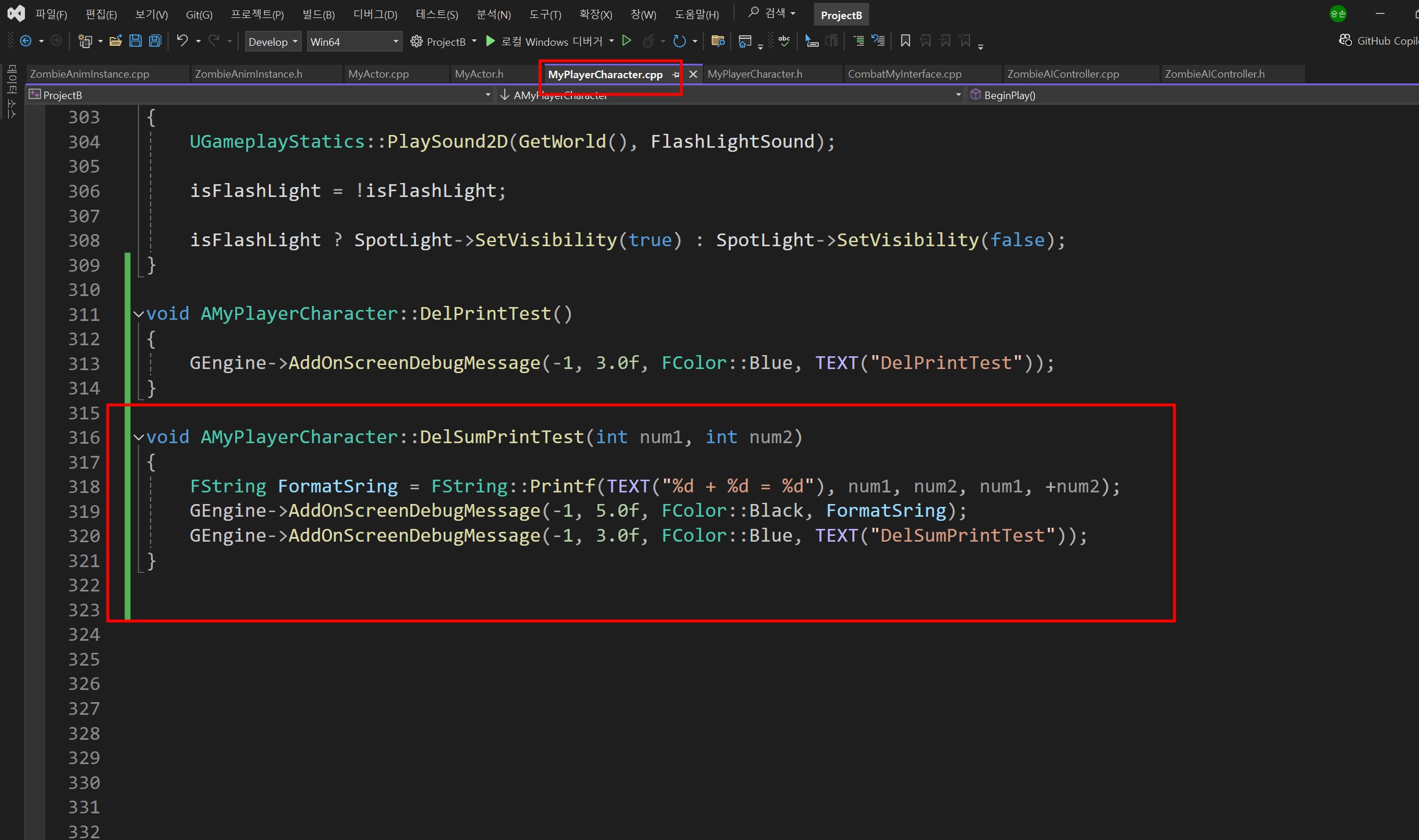
Task: Toggle pin on MyPlayerCharacter.cpp tab
Action: pos(676,75)
